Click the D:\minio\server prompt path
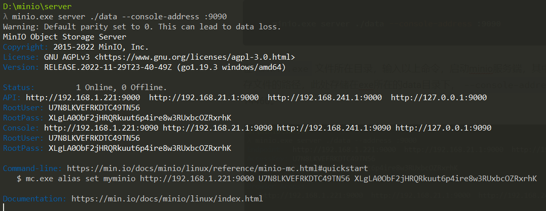546x211 pixels. click(x=37, y=7)
